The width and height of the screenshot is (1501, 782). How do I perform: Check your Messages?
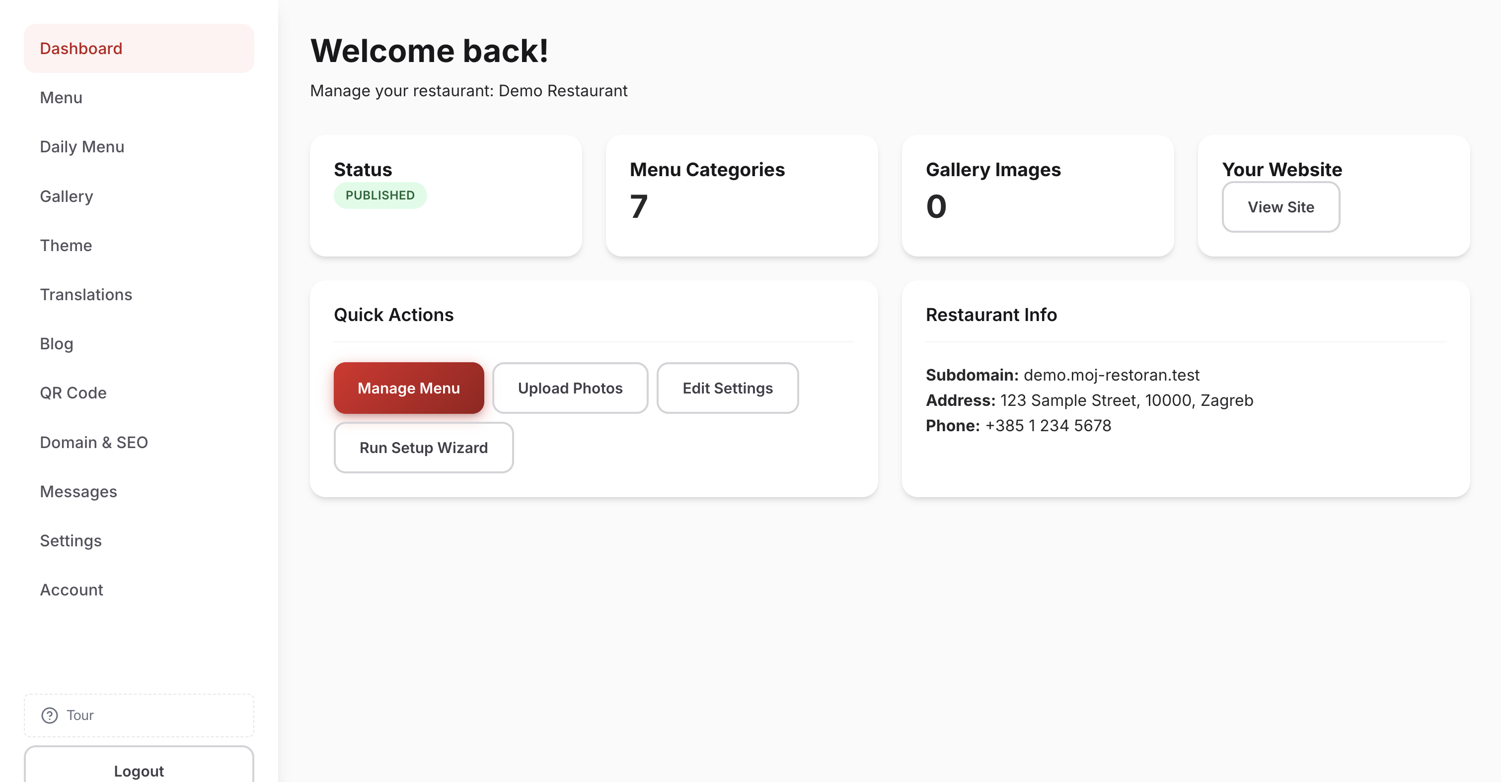(x=78, y=491)
